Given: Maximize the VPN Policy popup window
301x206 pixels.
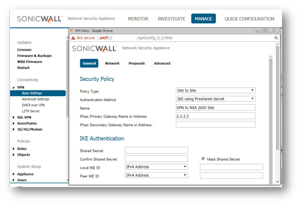Looking at the screenshot, I should click(265, 30).
